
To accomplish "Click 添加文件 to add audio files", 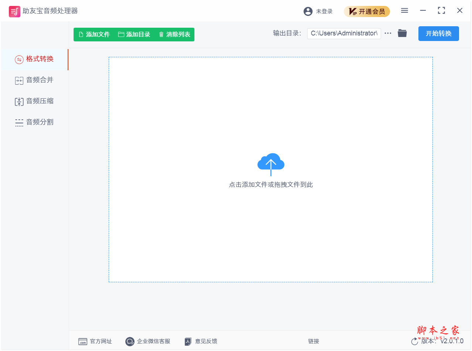I will click(x=95, y=34).
